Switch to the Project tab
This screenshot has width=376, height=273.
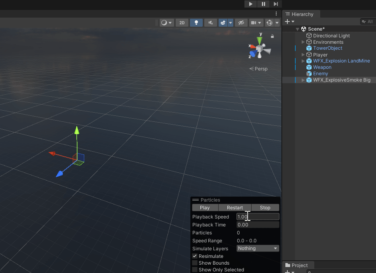pos(298,265)
